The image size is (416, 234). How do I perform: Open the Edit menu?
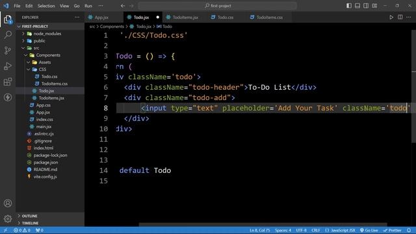click(29, 6)
